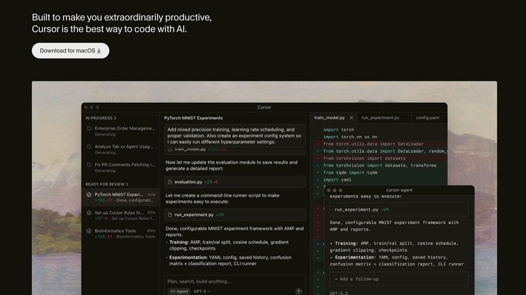
Task: Click checkmark icon next to Set up Cursor Rules
Action: [x=89, y=212]
